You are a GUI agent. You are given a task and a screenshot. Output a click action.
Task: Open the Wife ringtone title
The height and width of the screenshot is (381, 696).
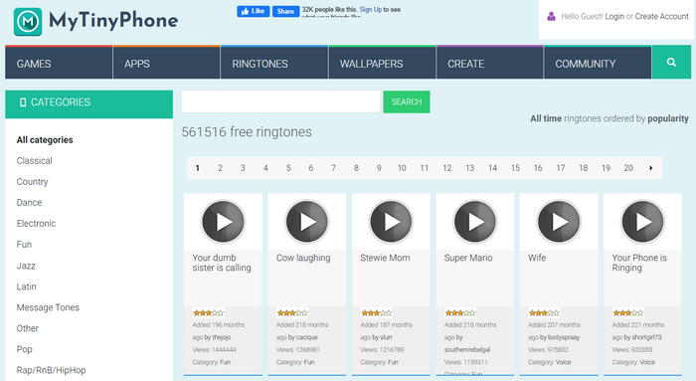coord(537,258)
